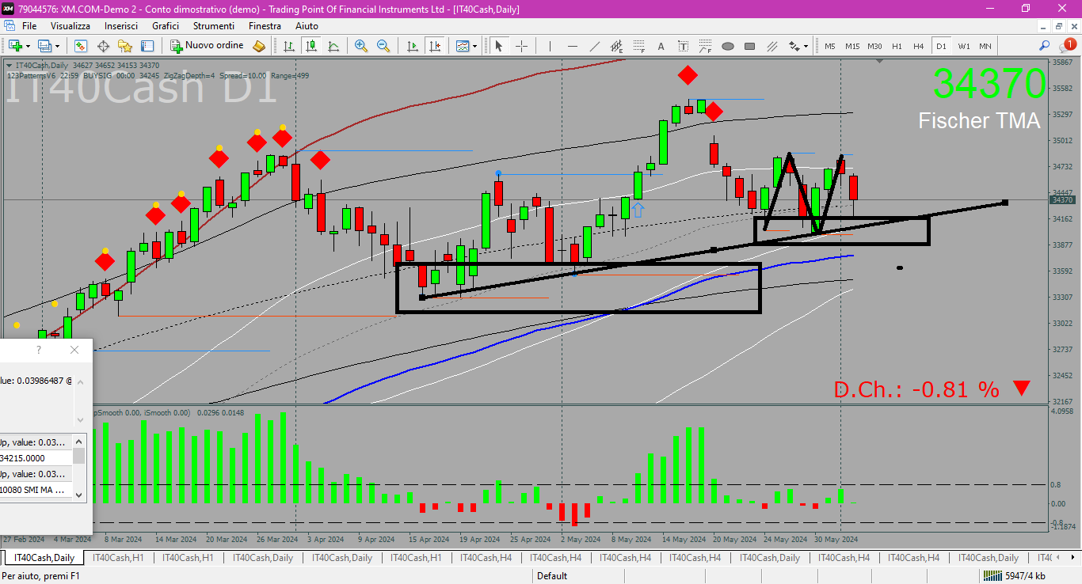The height and width of the screenshot is (584, 1082).
Task: Open the search magnifier icon
Action: pyautogui.click(x=1044, y=46)
